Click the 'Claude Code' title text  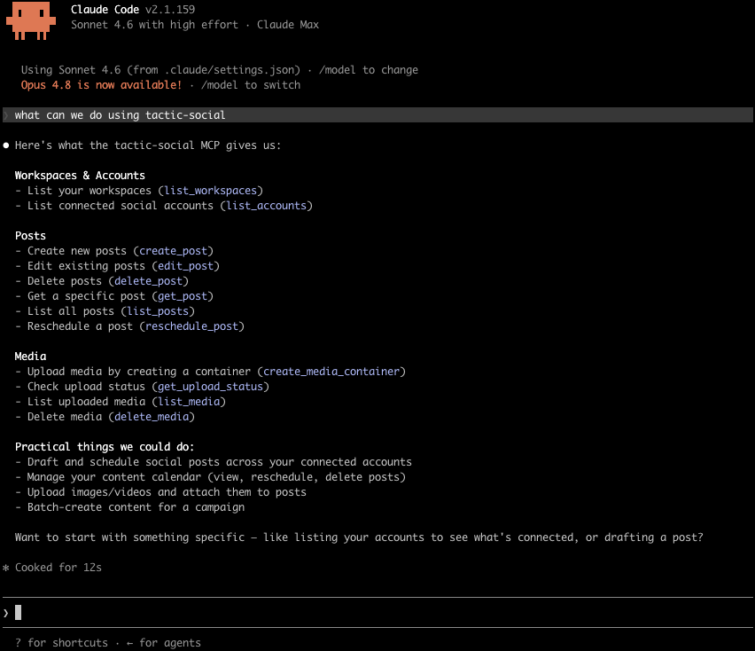pos(105,10)
